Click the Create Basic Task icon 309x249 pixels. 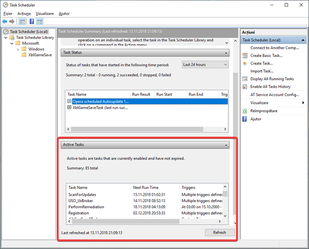(245, 56)
